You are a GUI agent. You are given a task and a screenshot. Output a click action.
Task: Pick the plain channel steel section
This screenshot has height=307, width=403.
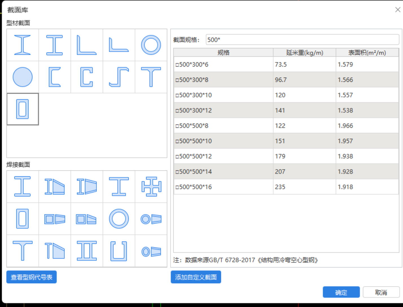pyautogui.click(x=55, y=77)
